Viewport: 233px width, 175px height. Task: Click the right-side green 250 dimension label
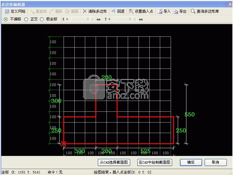pos(181,131)
